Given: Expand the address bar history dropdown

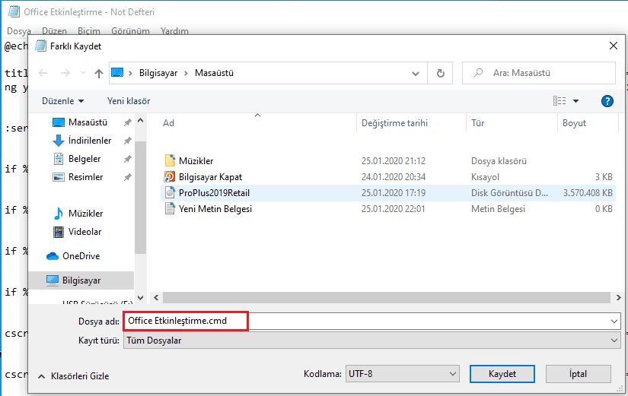Looking at the screenshot, I should [x=416, y=73].
